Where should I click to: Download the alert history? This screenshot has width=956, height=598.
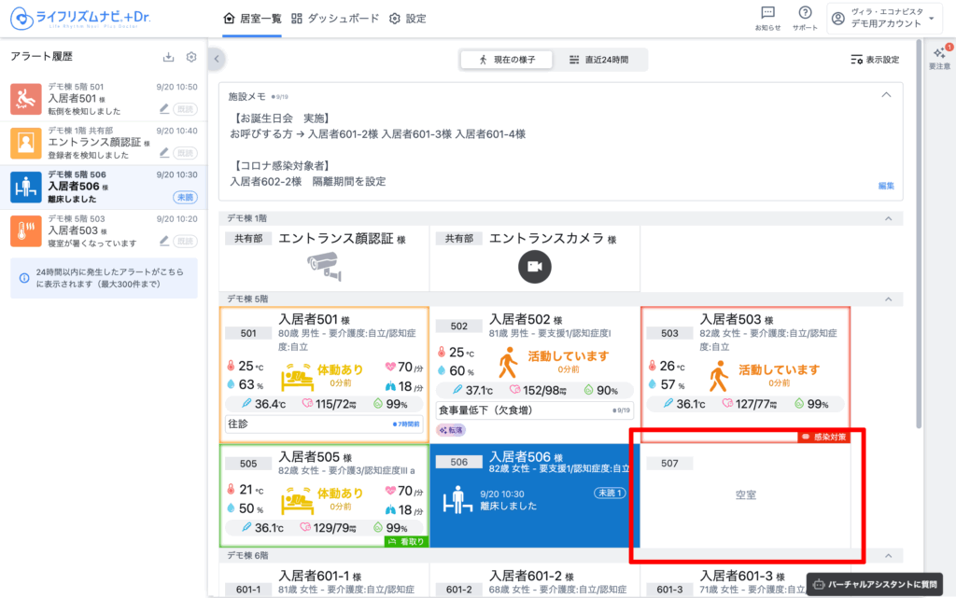pyautogui.click(x=168, y=58)
